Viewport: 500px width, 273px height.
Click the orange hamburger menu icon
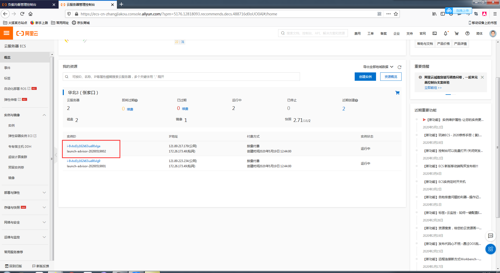pyautogui.click(x=7, y=33)
